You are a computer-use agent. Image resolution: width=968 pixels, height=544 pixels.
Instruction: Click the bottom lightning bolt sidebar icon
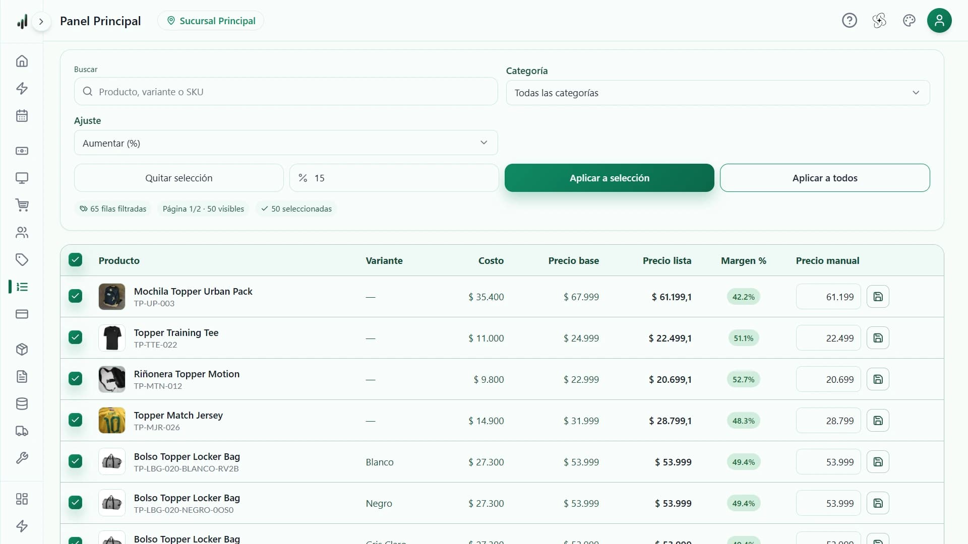(22, 526)
